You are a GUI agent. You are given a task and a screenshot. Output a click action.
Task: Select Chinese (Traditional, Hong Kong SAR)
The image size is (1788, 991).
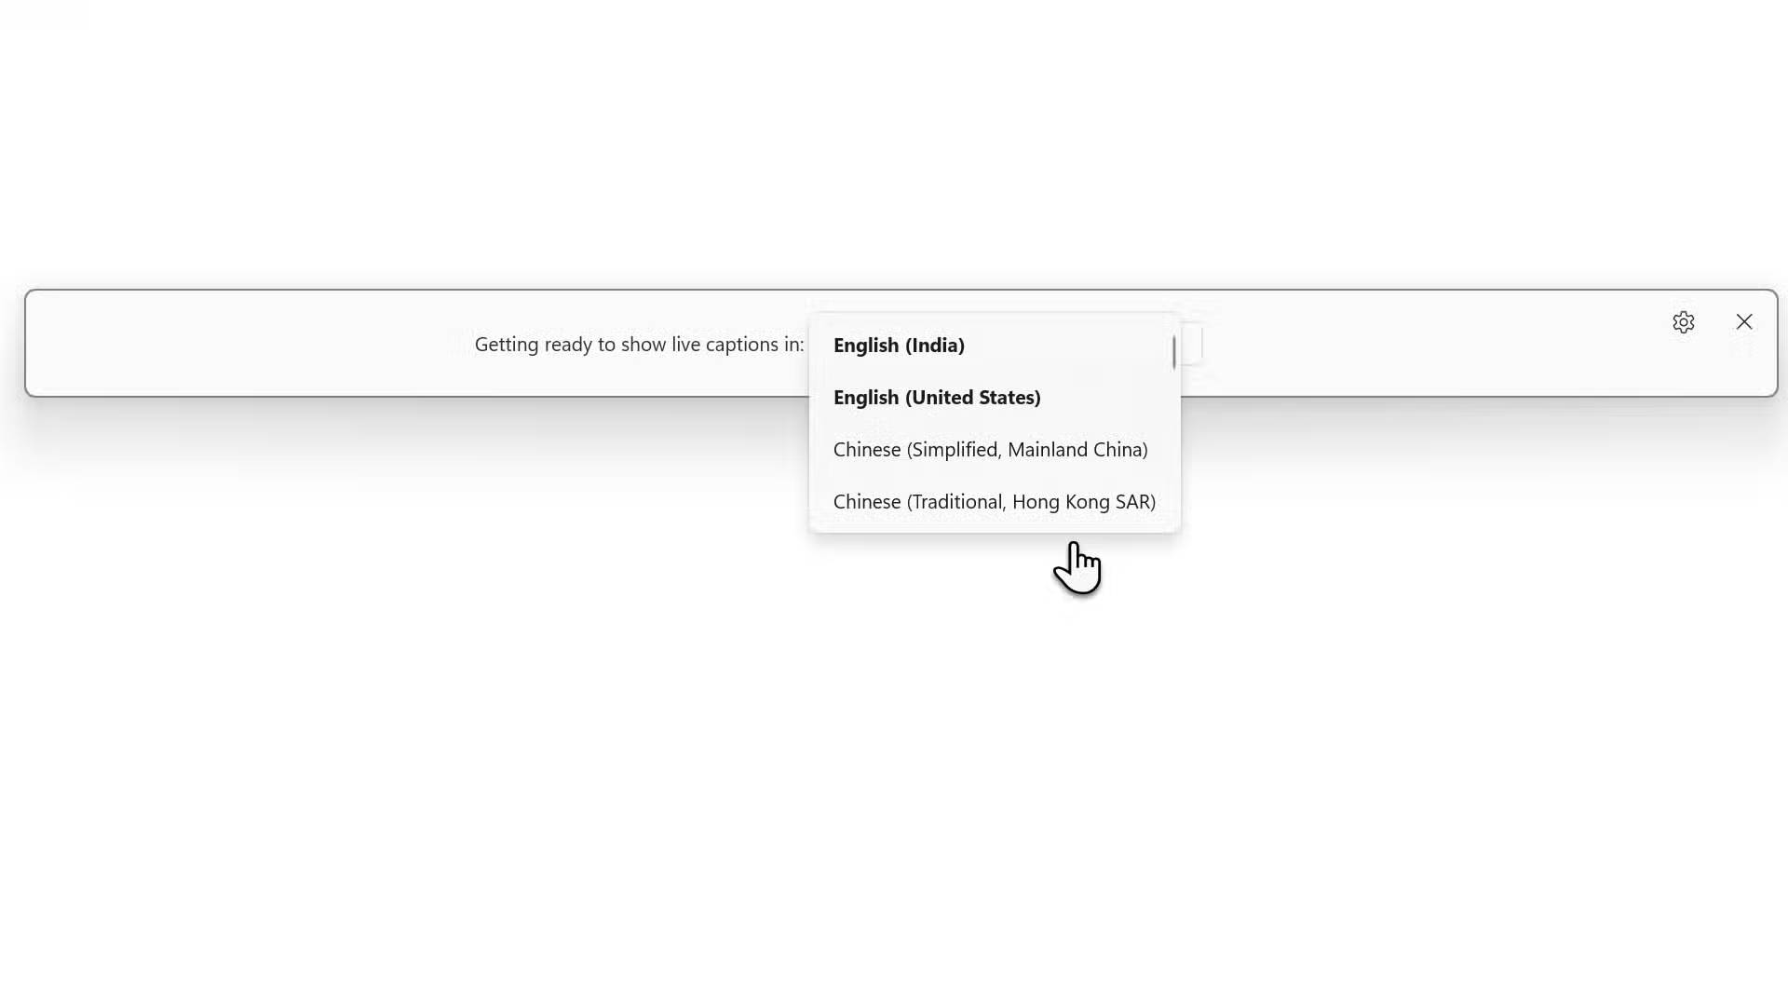995,502
